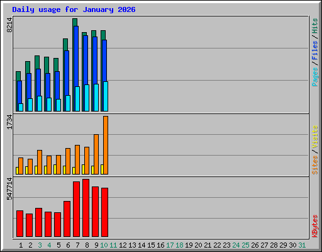Image resolution: width=322 pixels, height=252 pixels.
Task: Click green day label '3' on the x-axis
Action: (40, 245)
